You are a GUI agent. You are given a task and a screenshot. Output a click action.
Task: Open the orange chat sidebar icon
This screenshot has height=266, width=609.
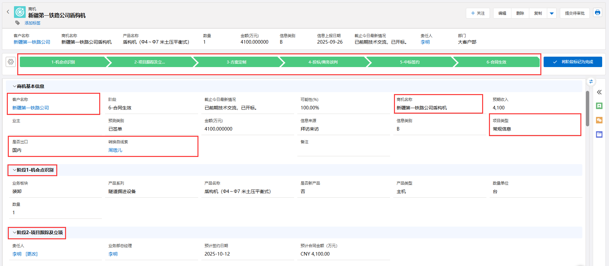coord(599,120)
